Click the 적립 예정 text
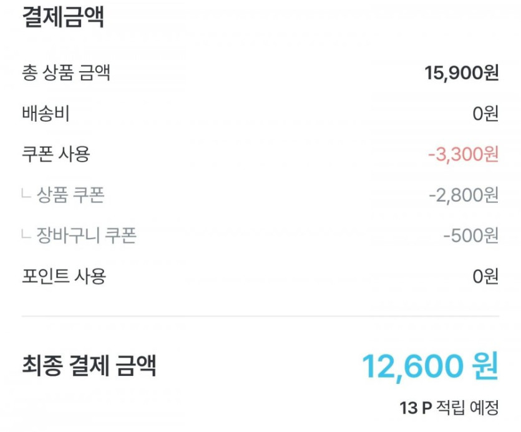This screenshot has width=521, height=432. point(468,408)
